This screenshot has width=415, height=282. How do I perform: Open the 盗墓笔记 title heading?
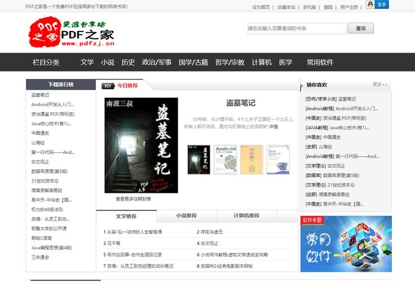(241, 103)
